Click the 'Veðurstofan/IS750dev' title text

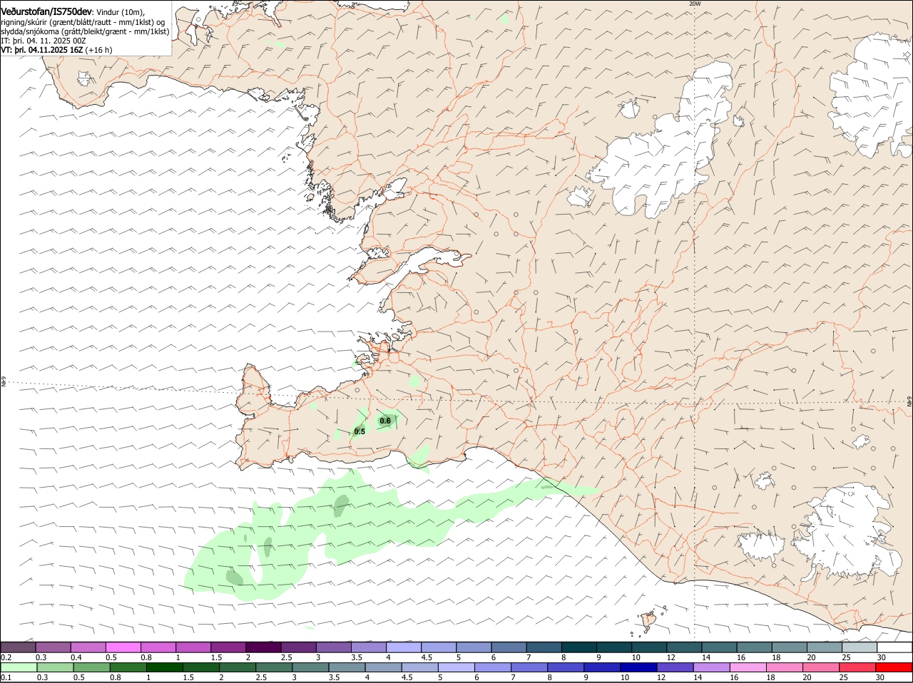click(46, 11)
